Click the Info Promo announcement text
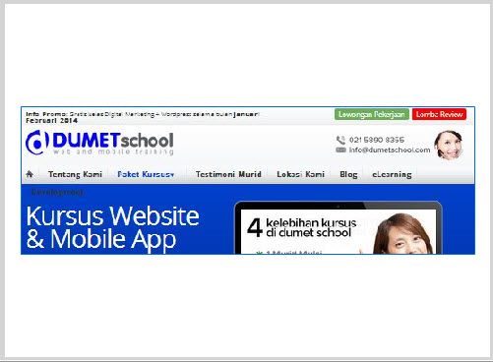 pos(143,117)
